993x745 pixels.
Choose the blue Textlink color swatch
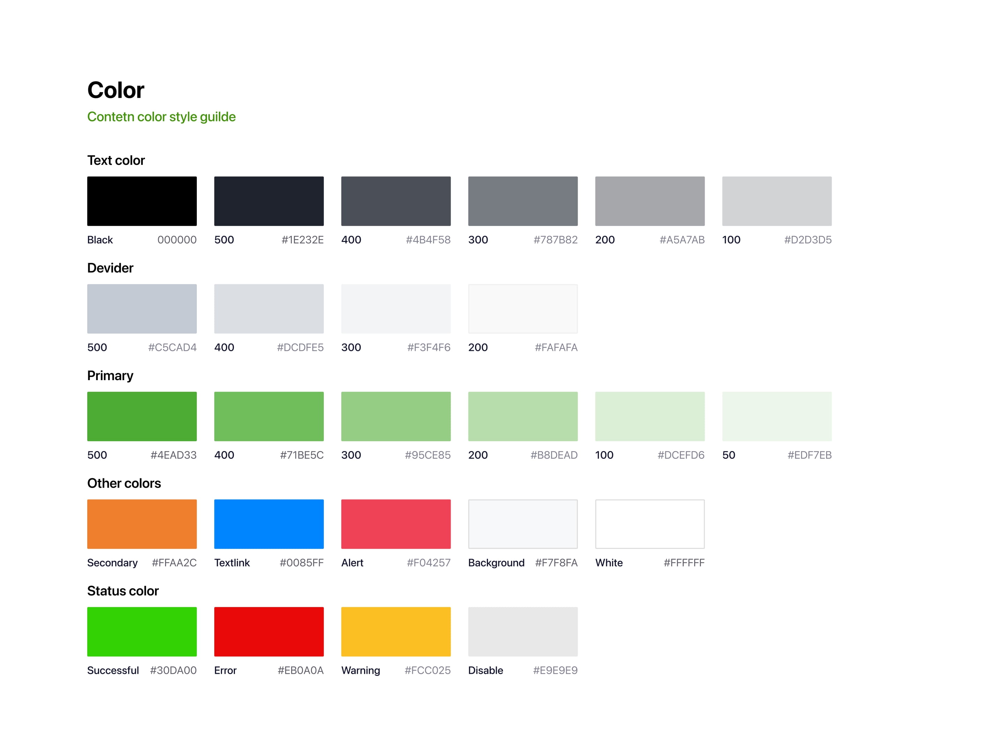point(269,524)
